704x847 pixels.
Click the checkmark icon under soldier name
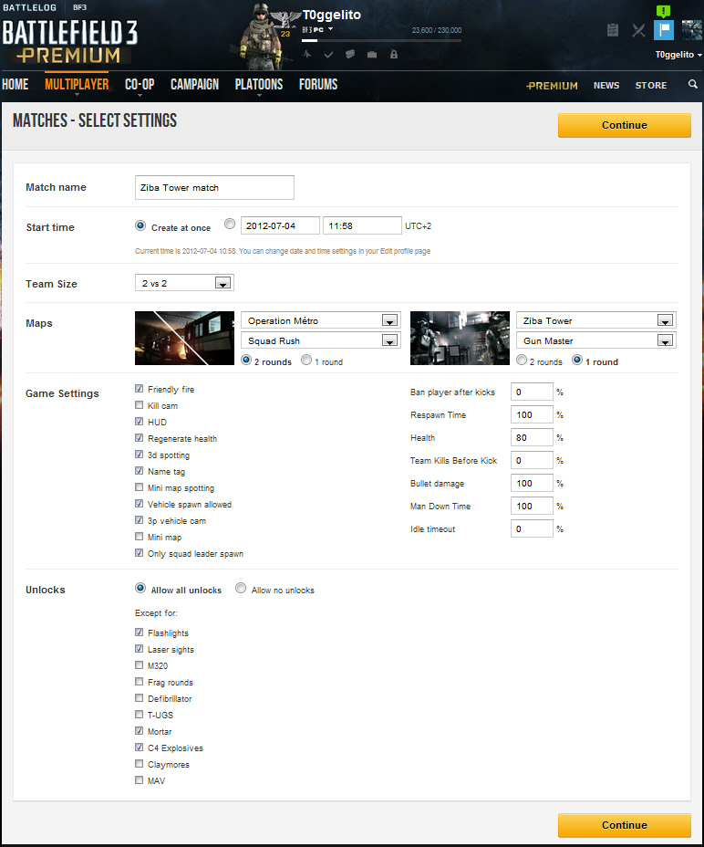[328, 54]
